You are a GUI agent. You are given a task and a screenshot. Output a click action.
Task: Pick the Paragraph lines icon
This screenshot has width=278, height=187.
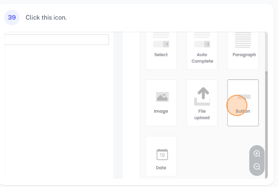[243, 40]
